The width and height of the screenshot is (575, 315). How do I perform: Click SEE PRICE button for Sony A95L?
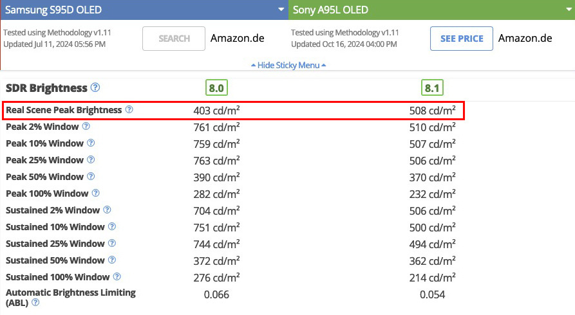click(x=462, y=39)
